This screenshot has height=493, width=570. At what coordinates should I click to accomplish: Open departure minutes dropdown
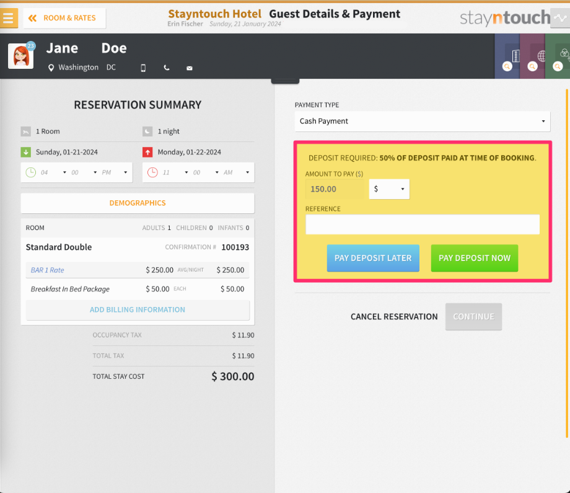[x=206, y=172]
